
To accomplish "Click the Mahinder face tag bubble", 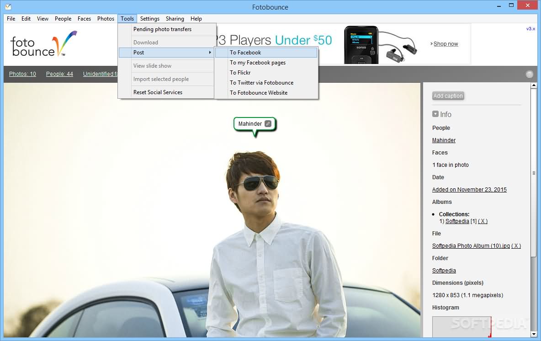I will tap(255, 124).
